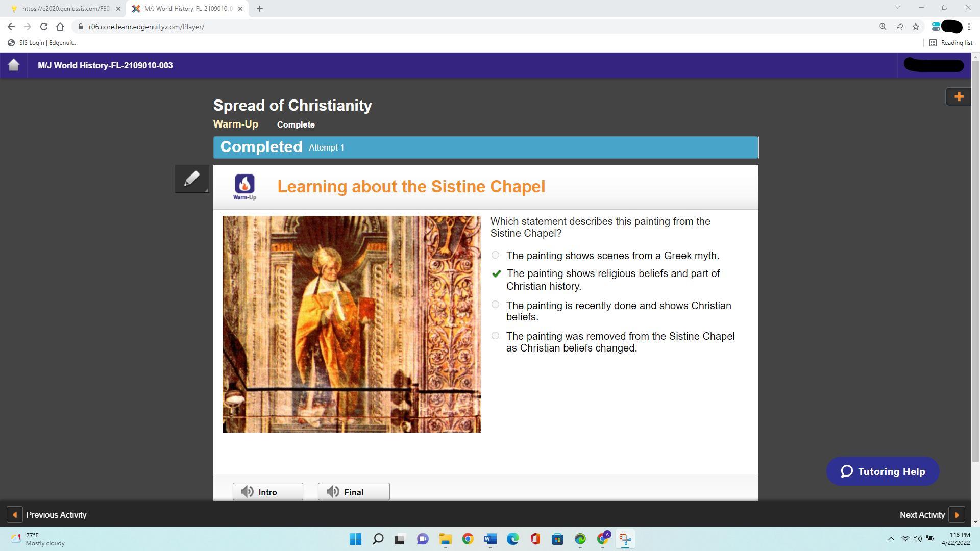Image resolution: width=980 pixels, height=551 pixels.
Task: Open Tutoring Help chat
Action: tap(883, 471)
